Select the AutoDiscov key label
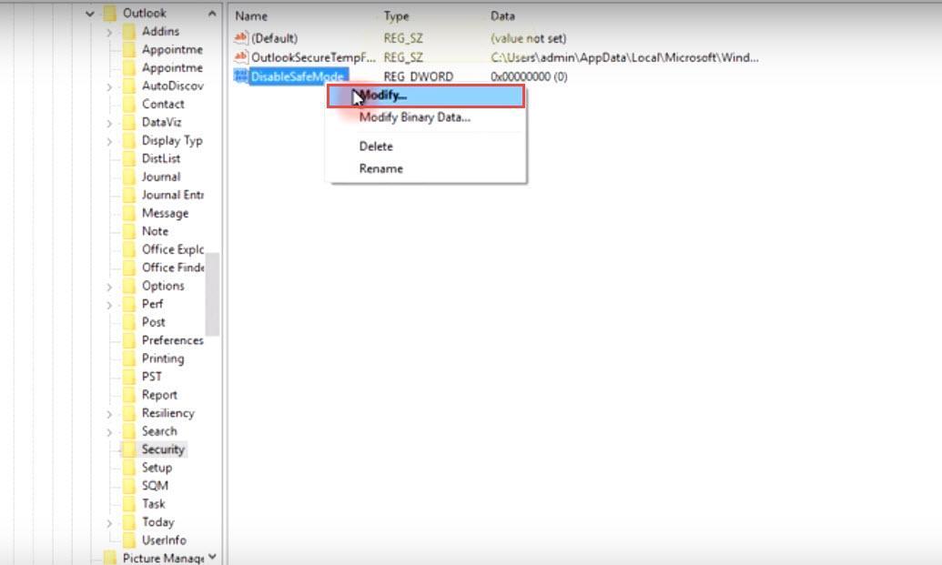This screenshot has height=565, width=942. pos(172,86)
